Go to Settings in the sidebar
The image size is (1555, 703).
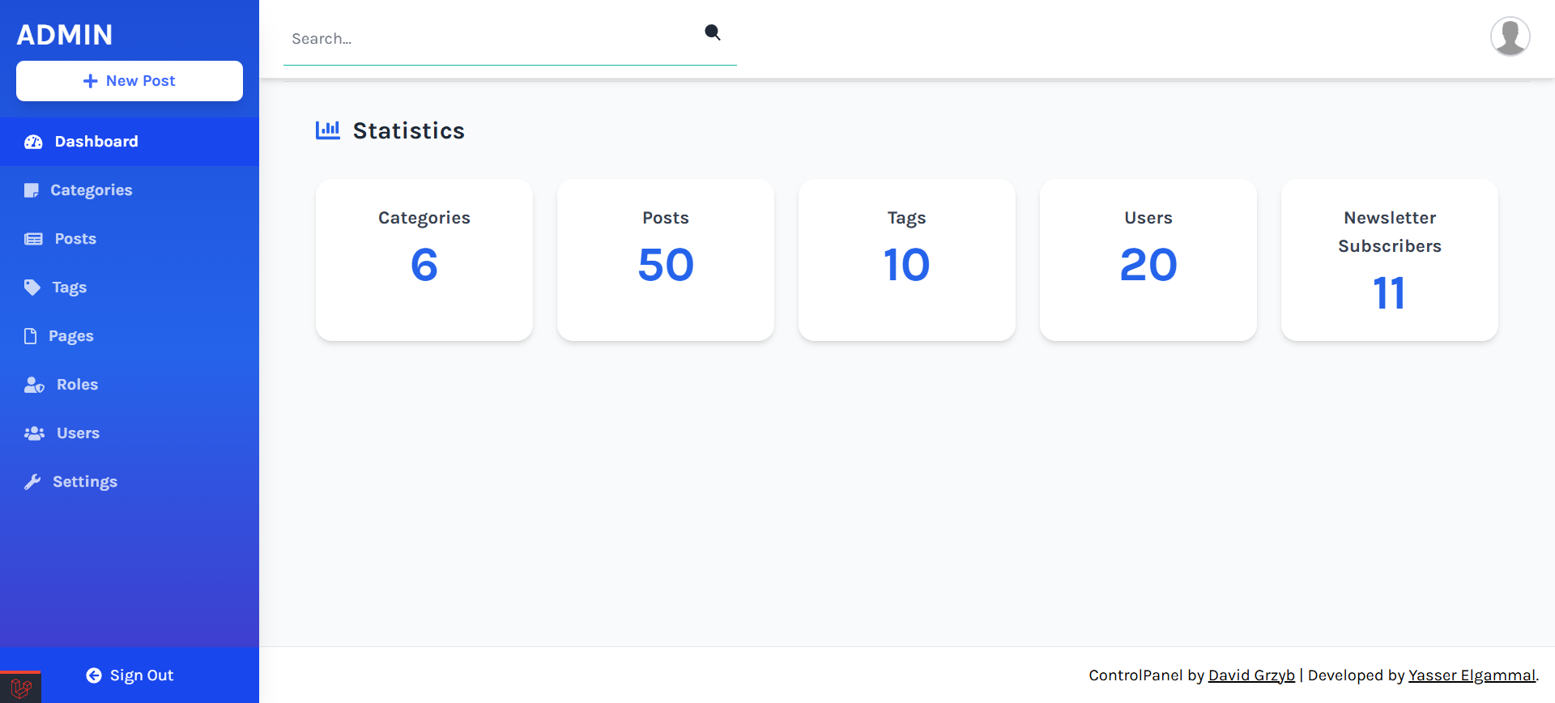pyautogui.click(x=130, y=482)
